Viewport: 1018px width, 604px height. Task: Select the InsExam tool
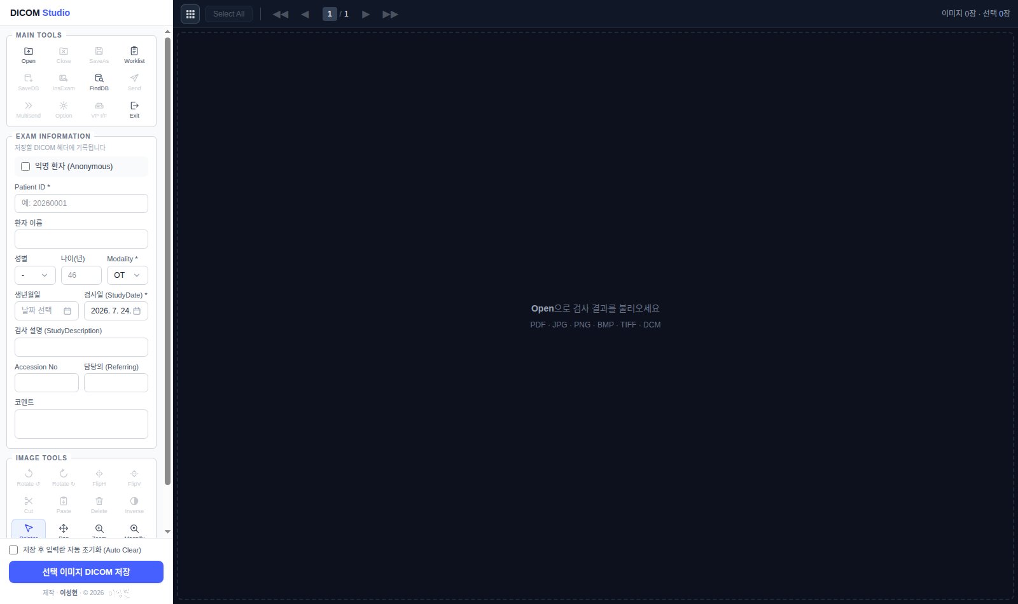(x=64, y=82)
